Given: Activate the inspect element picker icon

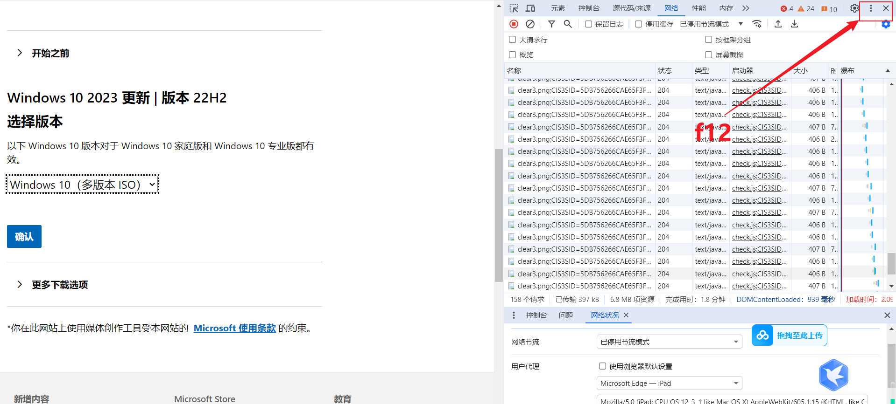Looking at the screenshot, I should pyautogui.click(x=514, y=8).
